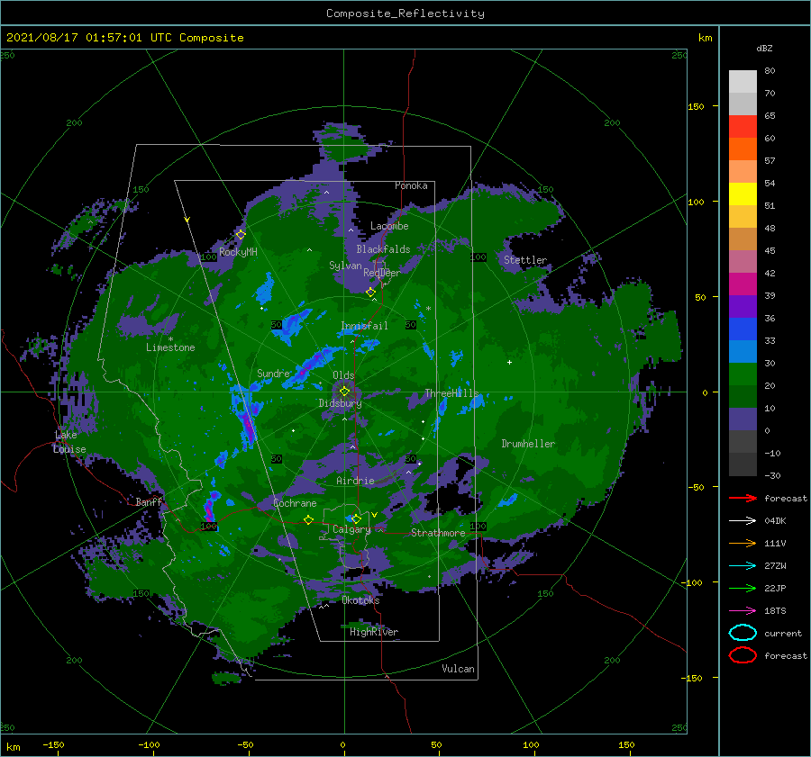This screenshot has width=811, height=757.
Task: Click the yellow diamond marker near RockyMH
Action: pos(241,235)
